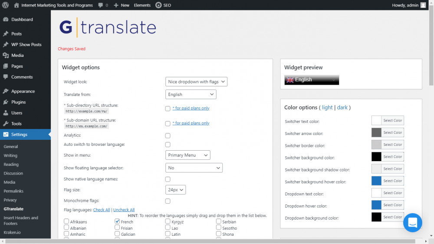The height and width of the screenshot is (244, 434).
Task: Click the WordPress logo icon
Action: tap(6, 5)
